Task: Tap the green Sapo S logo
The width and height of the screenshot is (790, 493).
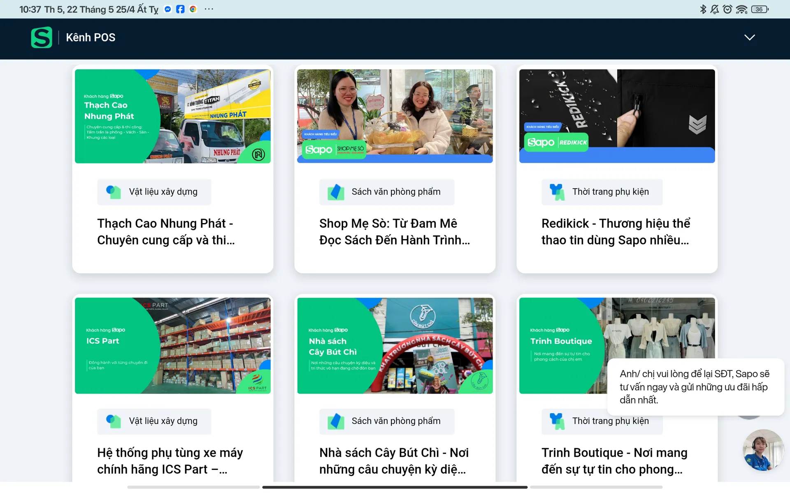Action: pyautogui.click(x=42, y=37)
